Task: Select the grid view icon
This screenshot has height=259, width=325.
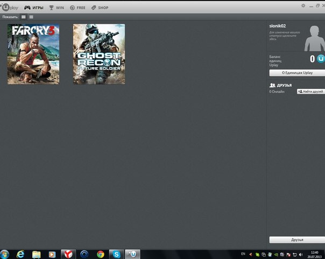Action: [x=24, y=17]
